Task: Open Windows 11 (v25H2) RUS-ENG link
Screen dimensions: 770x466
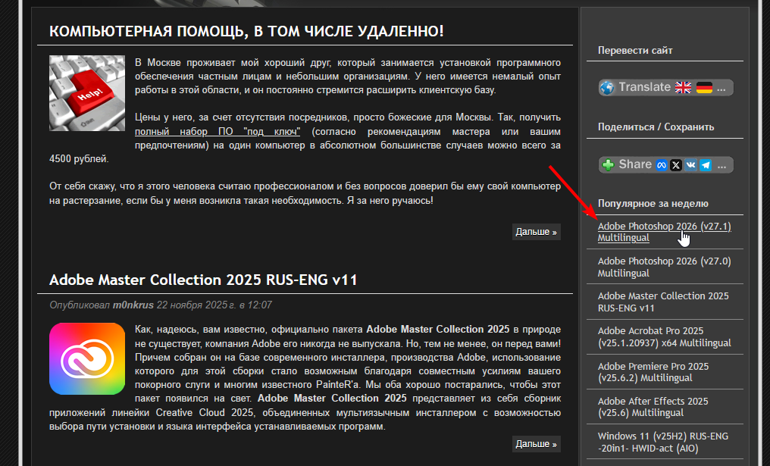Action: pyautogui.click(x=663, y=442)
